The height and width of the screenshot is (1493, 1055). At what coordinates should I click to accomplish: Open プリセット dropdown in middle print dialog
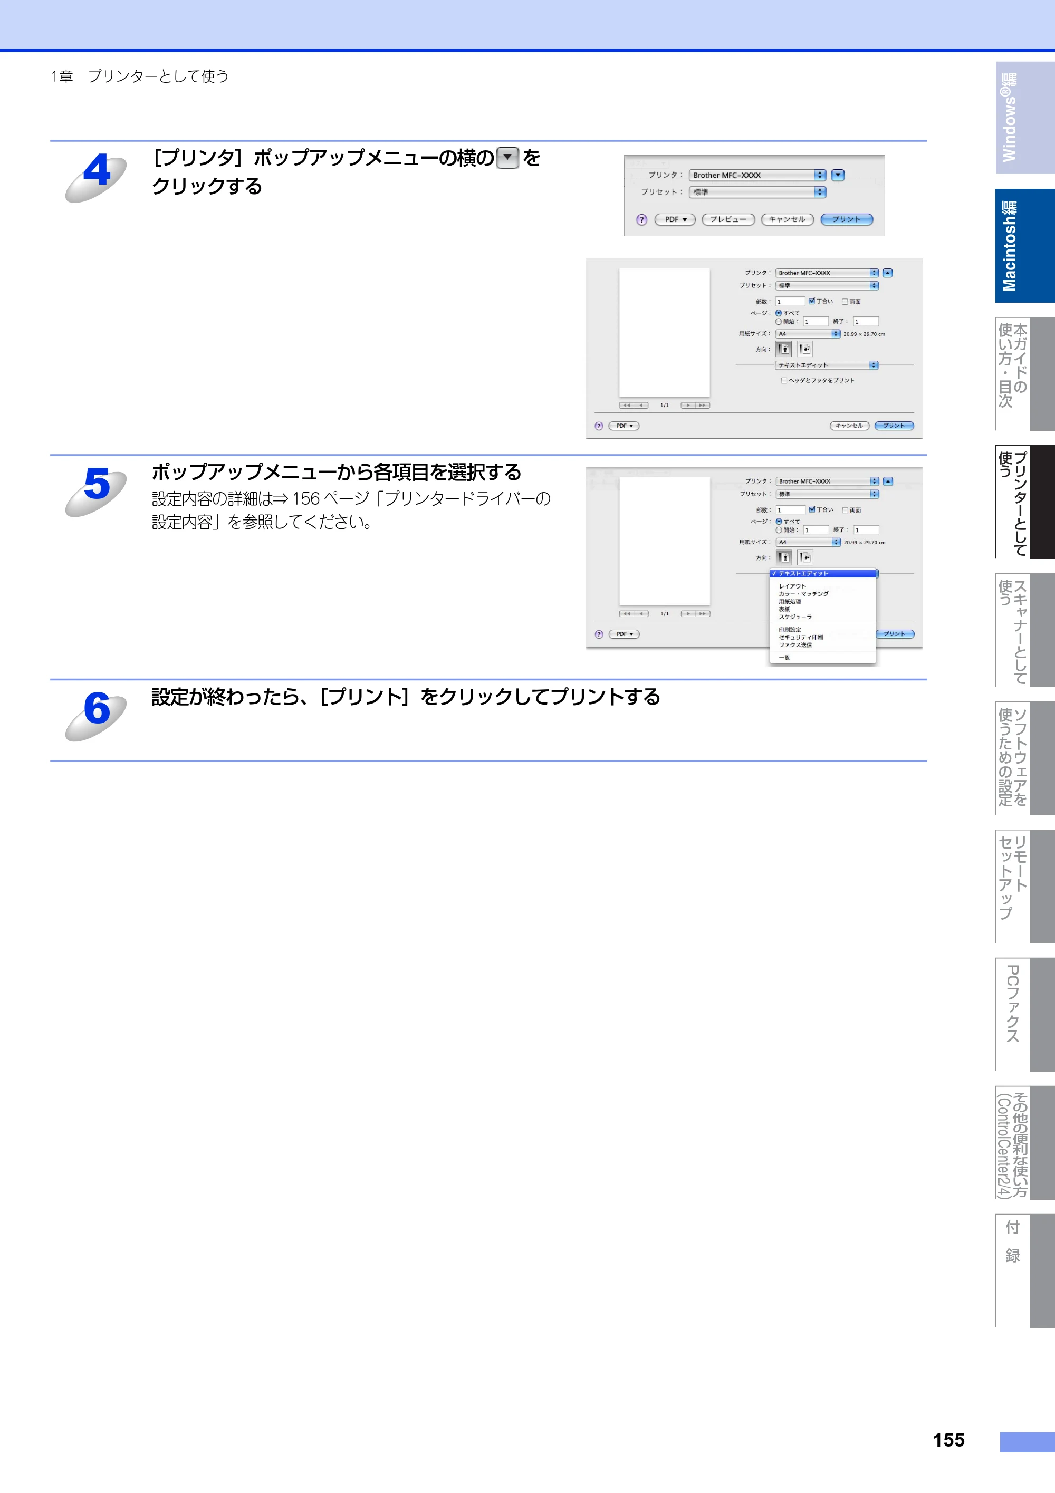point(827,285)
